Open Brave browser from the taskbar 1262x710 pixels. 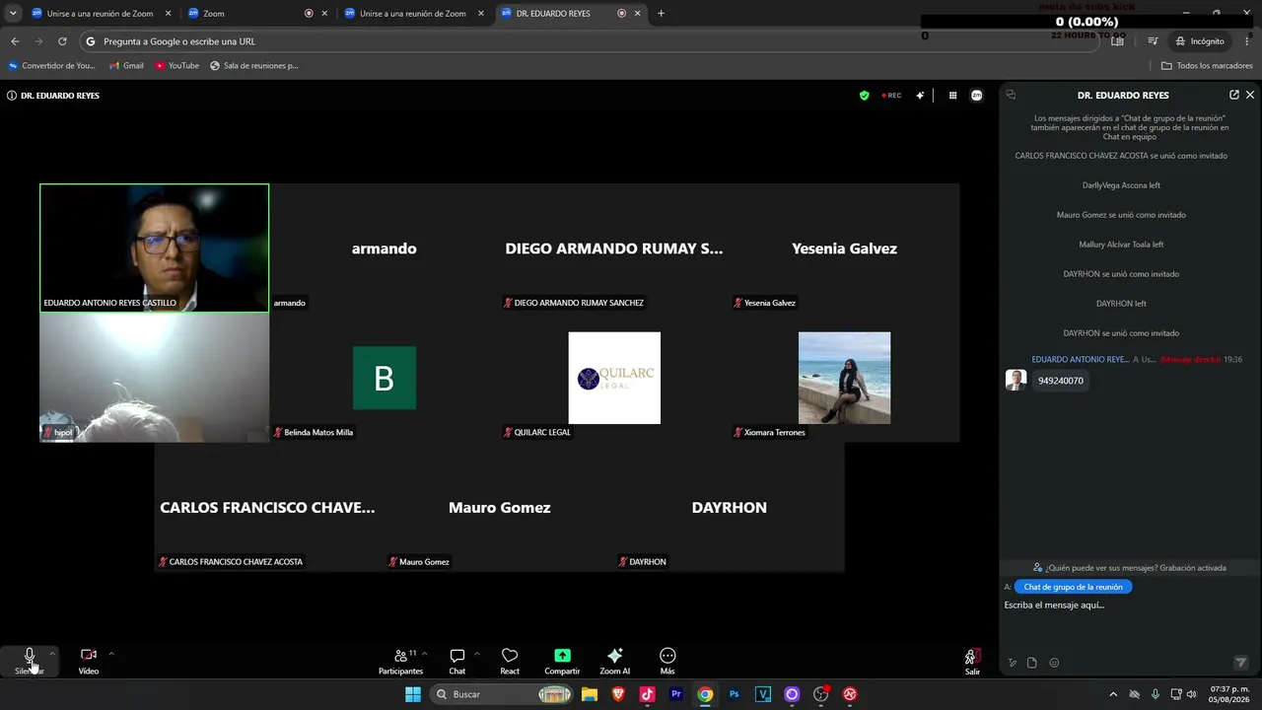pyautogui.click(x=618, y=694)
